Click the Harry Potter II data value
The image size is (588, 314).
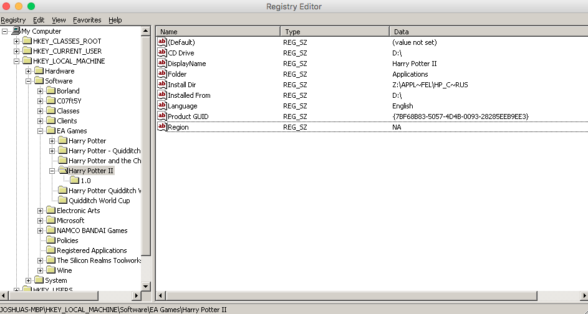(x=415, y=64)
